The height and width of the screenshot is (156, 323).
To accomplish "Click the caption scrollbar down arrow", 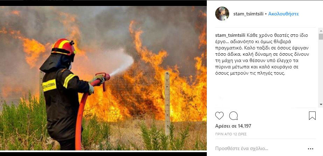I will point(321,104).
